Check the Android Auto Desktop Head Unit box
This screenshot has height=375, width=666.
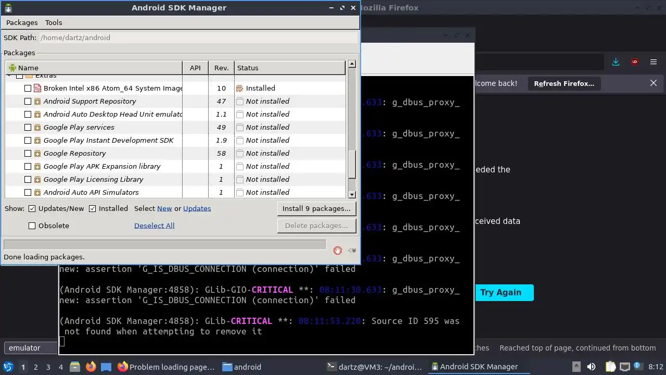[28, 115]
